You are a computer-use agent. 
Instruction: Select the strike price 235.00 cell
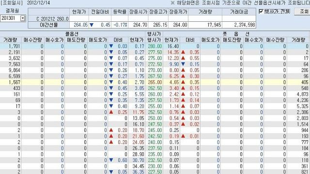point(155,154)
